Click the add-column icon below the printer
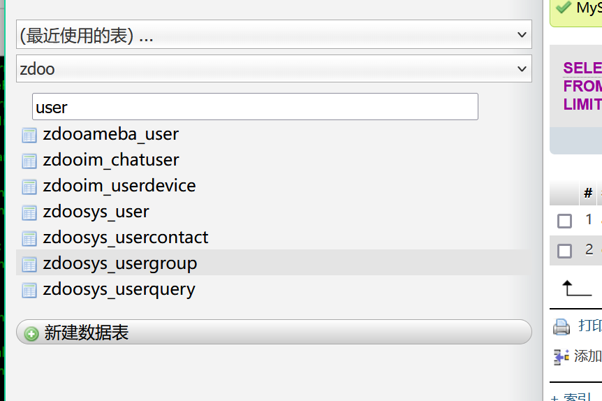The width and height of the screenshot is (602, 401). click(561, 356)
